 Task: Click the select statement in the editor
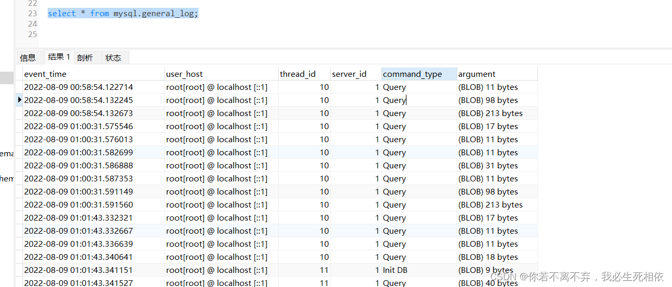pyautogui.click(x=123, y=14)
